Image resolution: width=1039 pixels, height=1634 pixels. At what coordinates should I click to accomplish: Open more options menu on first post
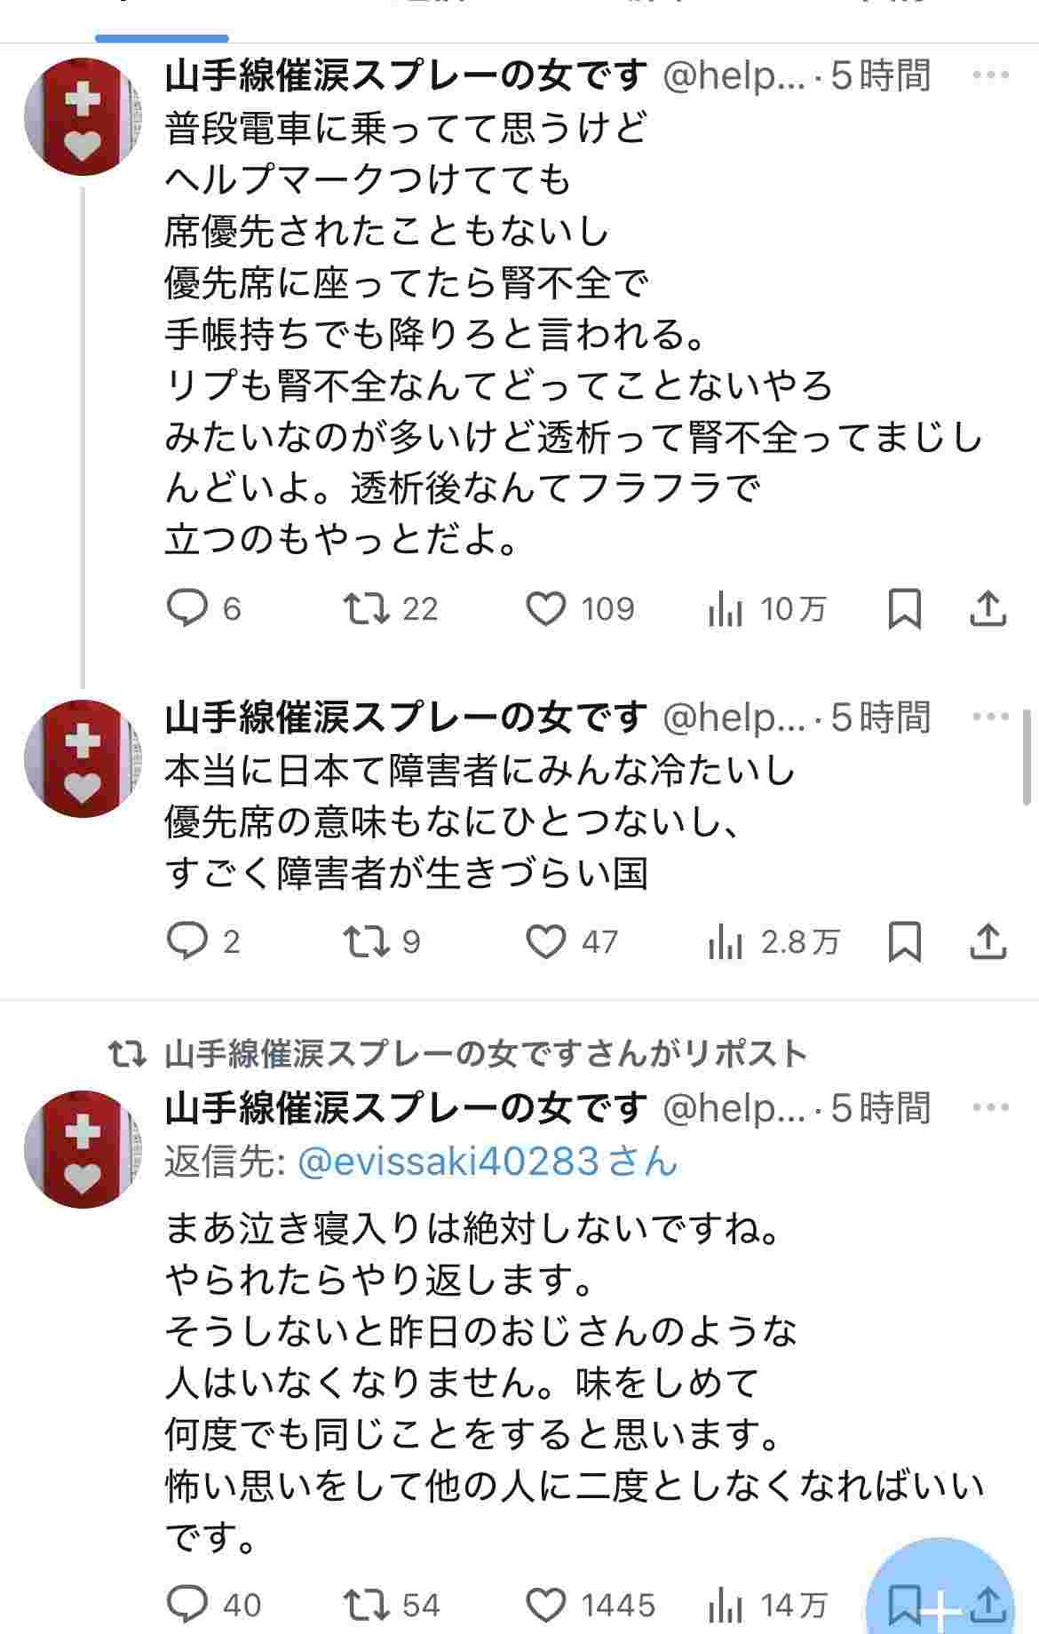991,75
